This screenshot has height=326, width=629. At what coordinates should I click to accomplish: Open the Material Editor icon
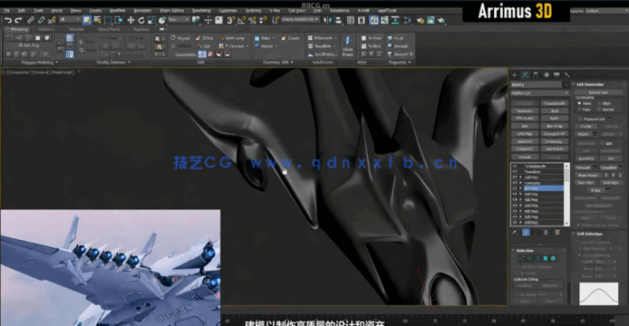[x=409, y=20]
